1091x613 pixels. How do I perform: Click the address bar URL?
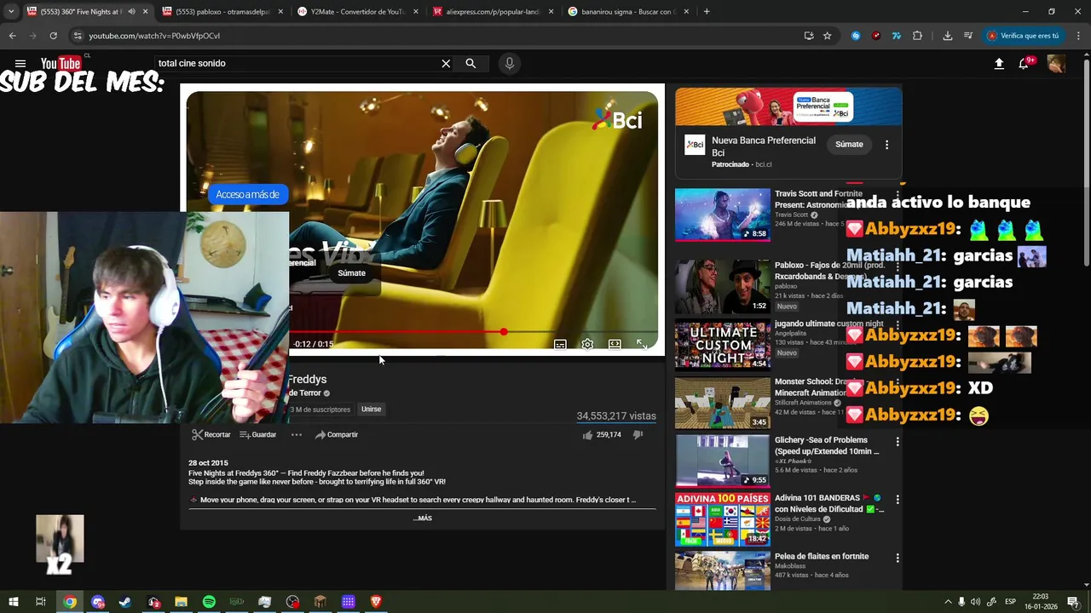click(x=154, y=36)
